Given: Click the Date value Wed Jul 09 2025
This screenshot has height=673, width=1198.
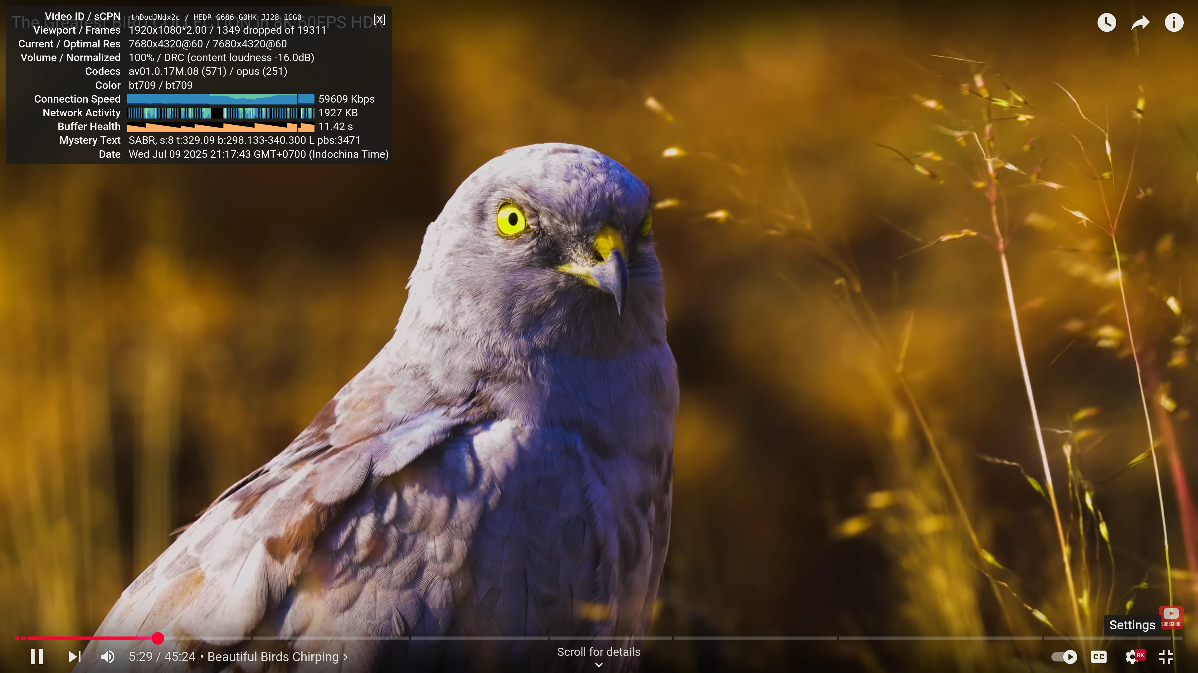Looking at the screenshot, I should [x=258, y=154].
